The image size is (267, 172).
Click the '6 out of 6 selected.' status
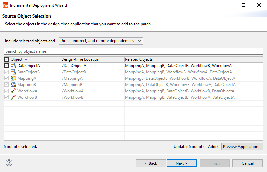pos(20,147)
